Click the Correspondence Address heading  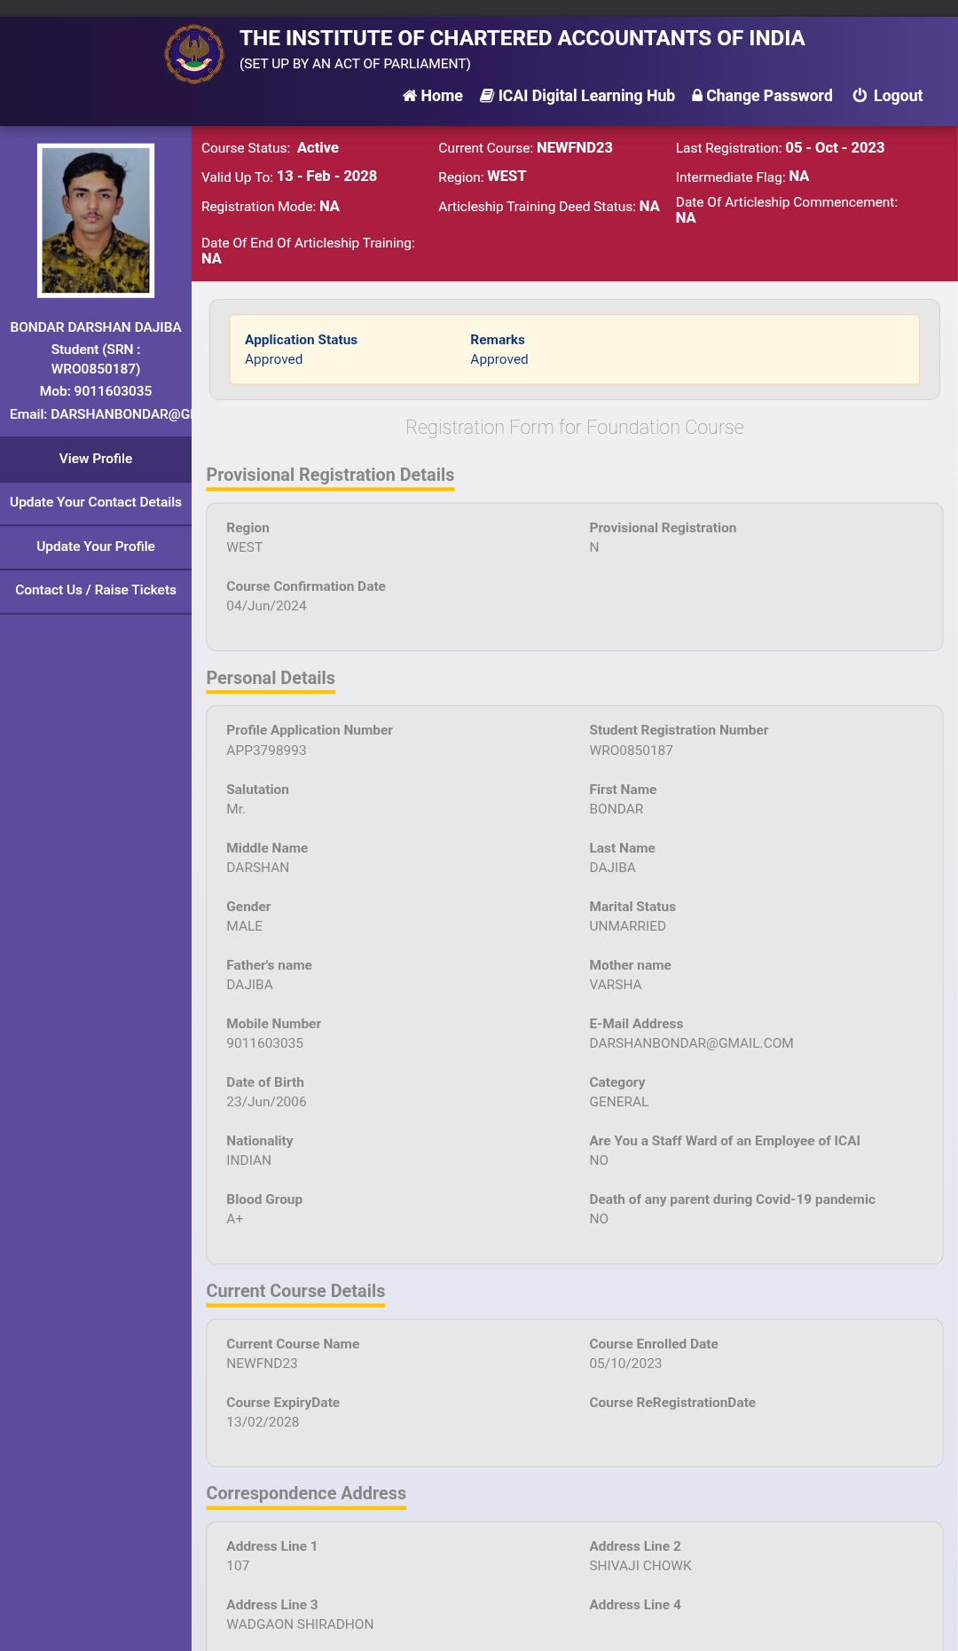pos(306,1493)
